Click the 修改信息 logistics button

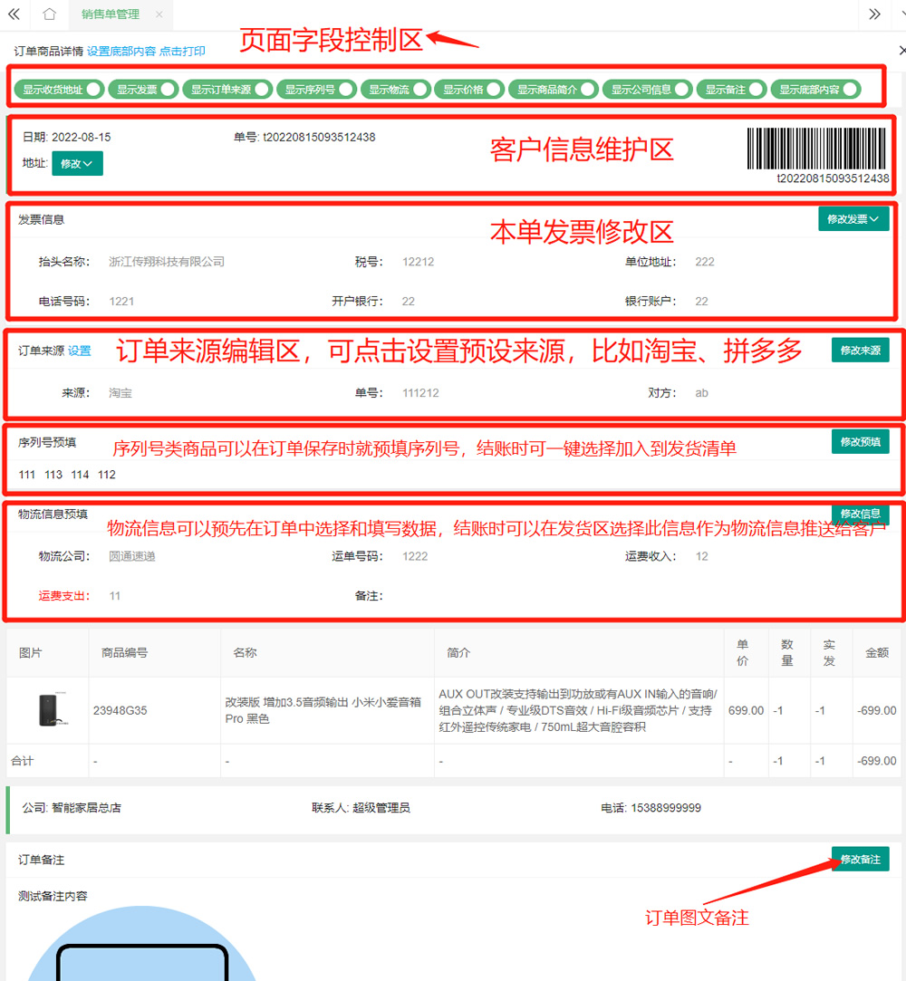861,513
